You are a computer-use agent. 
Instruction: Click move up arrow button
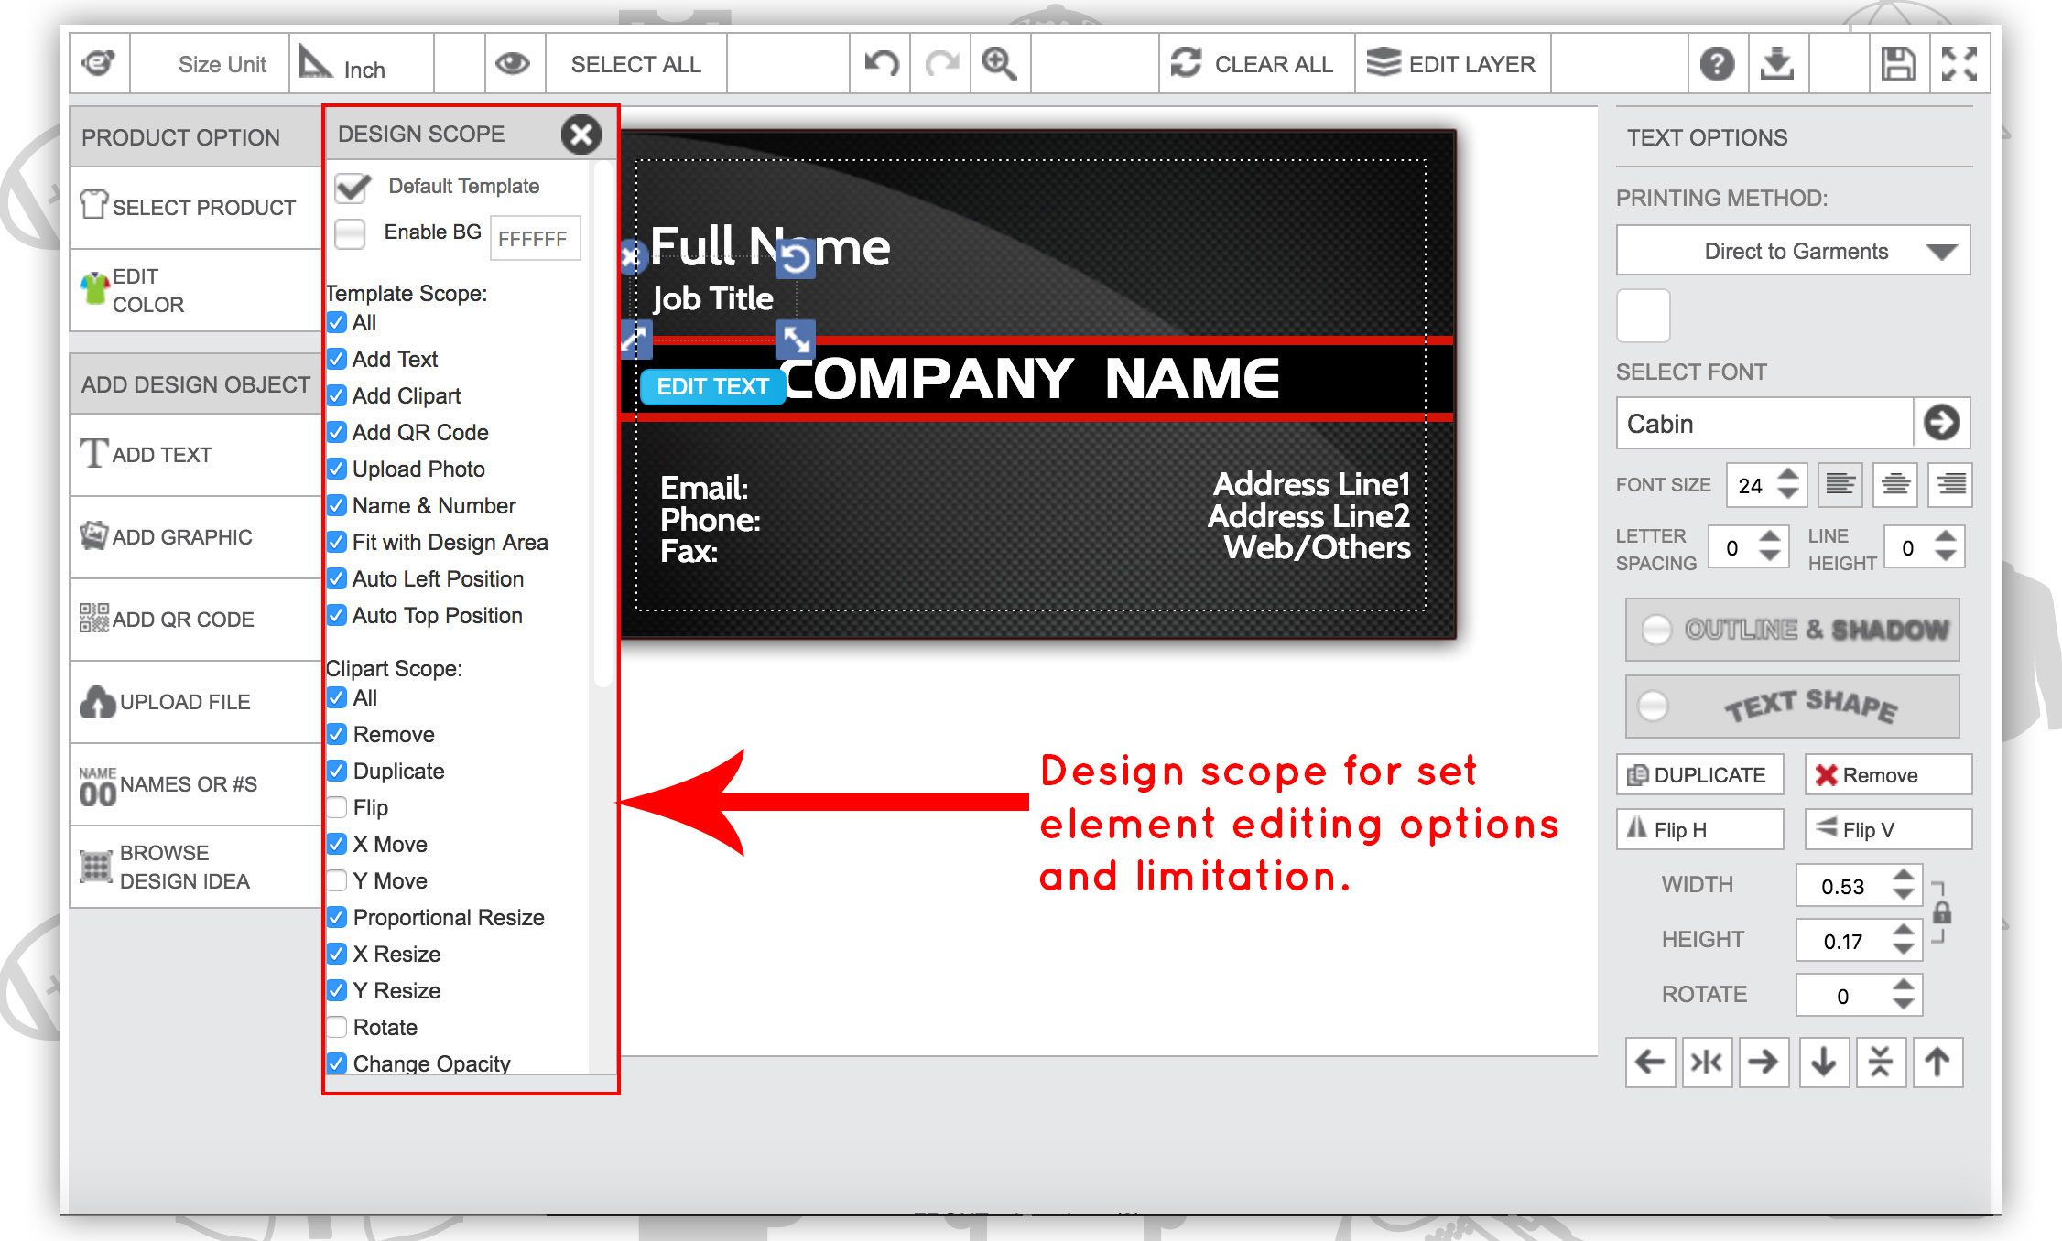point(1937,1062)
